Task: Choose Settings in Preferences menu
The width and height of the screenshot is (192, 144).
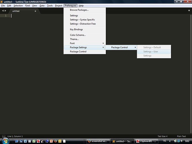Action: tap(85, 16)
